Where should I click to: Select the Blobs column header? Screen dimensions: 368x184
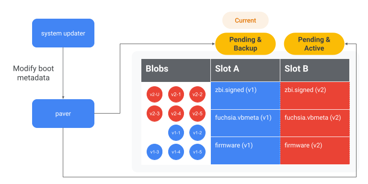(176, 70)
